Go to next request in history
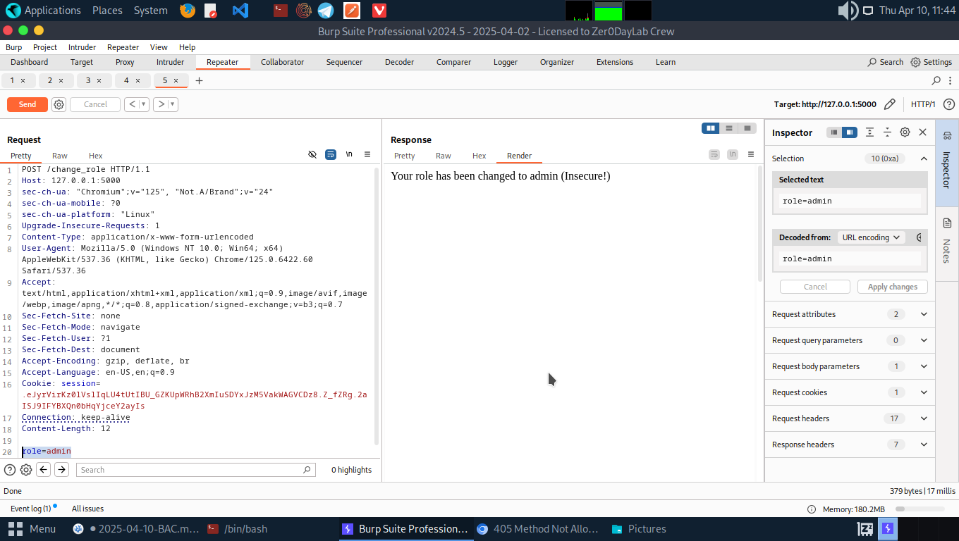 pyautogui.click(x=161, y=104)
